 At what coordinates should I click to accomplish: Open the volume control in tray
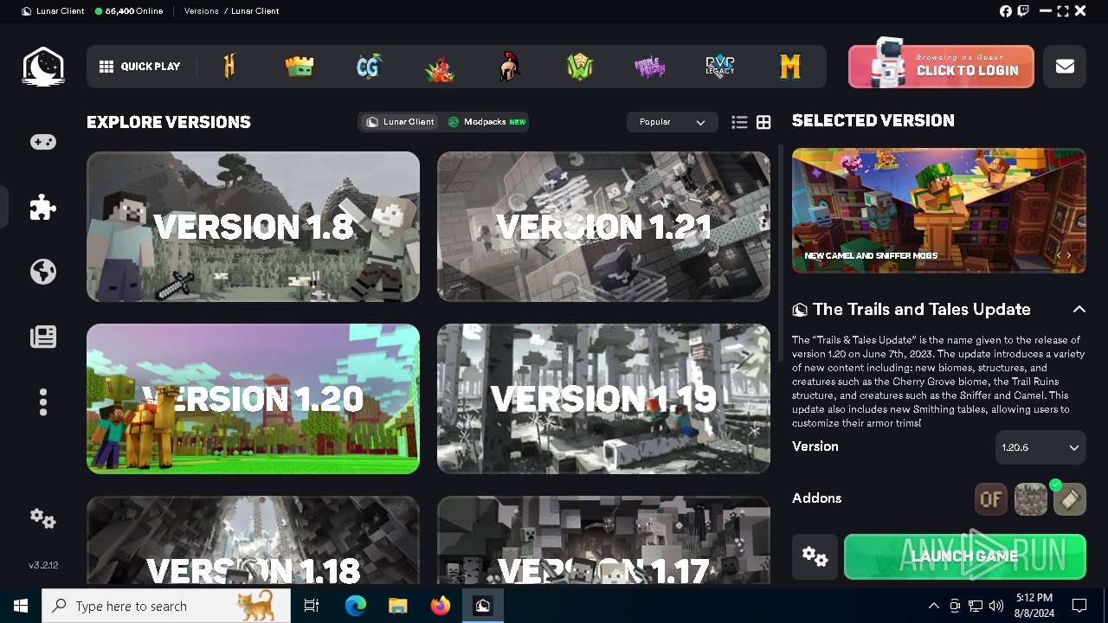996,606
